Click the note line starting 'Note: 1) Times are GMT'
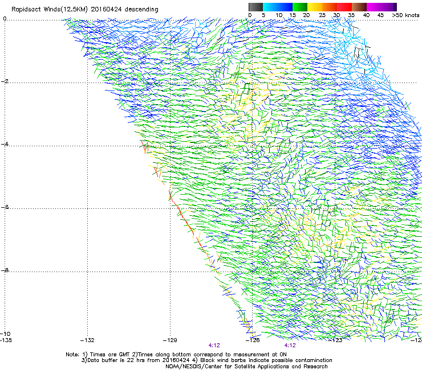 [x=176, y=355]
